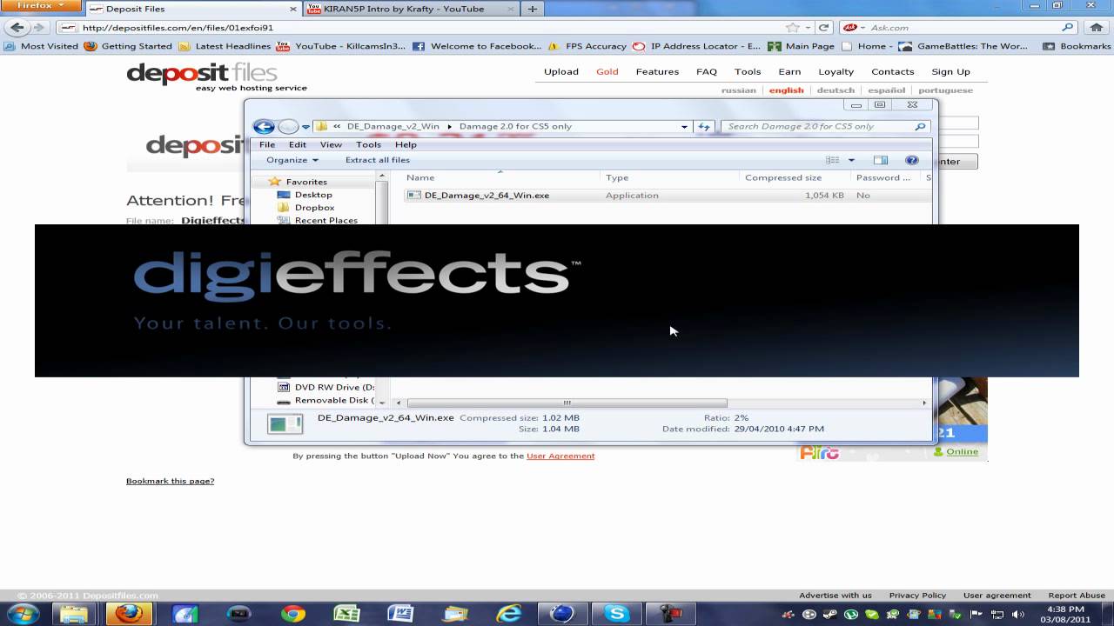Open the FPS Accuracy bookmark
Viewport: 1114px width, 626px height.
pyautogui.click(x=587, y=46)
